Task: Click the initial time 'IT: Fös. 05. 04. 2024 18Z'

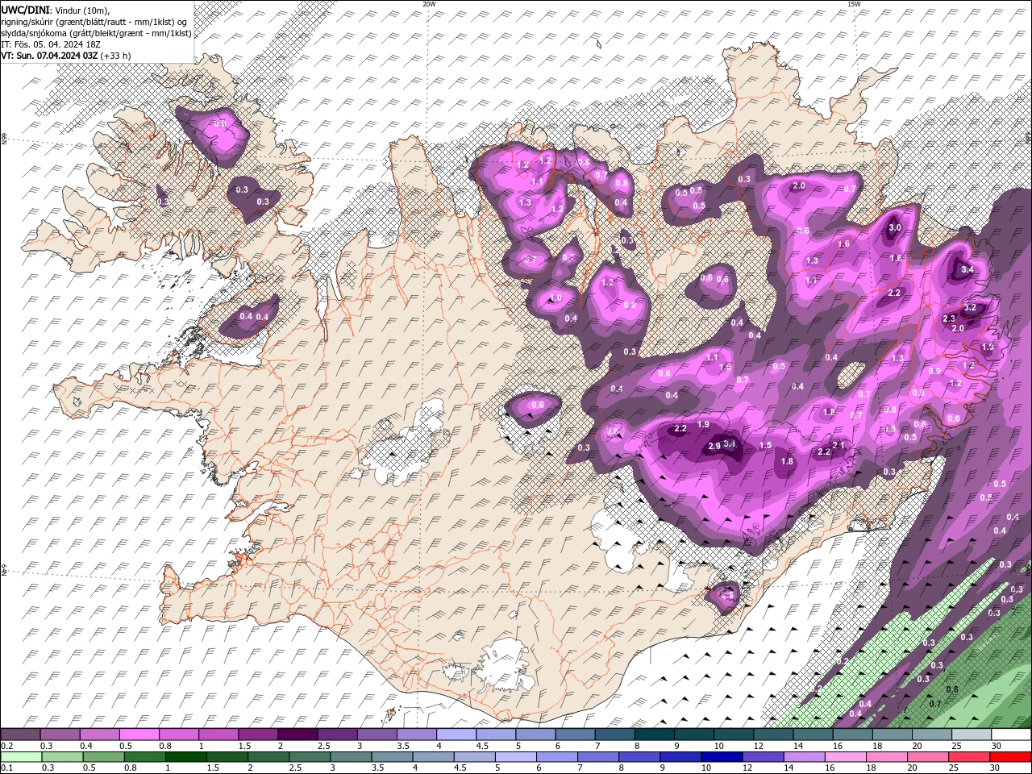Action: click(50, 44)
